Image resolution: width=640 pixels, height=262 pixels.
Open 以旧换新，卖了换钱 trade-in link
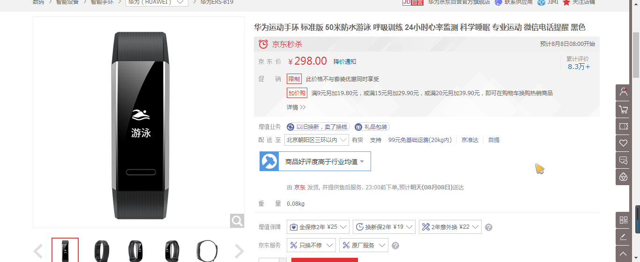[x=318, y=127]
